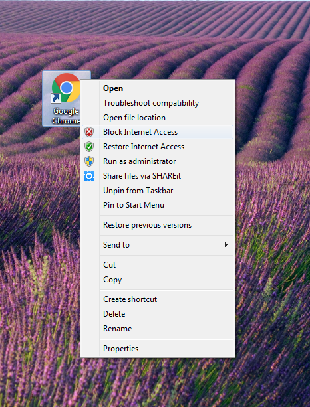Screen dimensions: 310x407
Task: Choose Block Internet Access menu entry
Action: 158,132
